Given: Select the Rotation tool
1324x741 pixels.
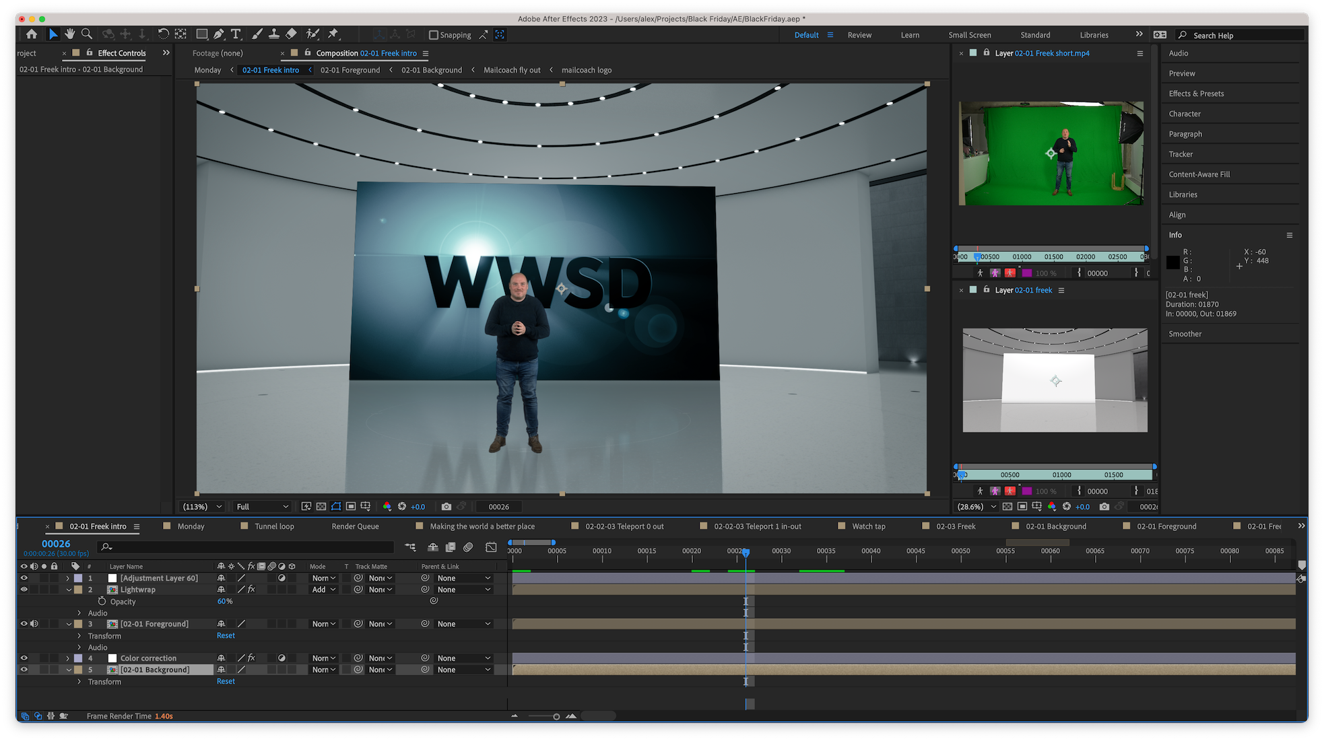Looking at the screenshot, I should 163,34.
